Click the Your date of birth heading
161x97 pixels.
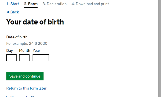35,22
